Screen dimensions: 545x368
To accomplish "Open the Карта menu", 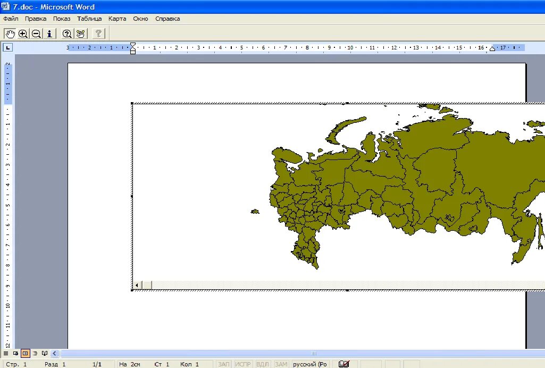I will tap(117, 19).
